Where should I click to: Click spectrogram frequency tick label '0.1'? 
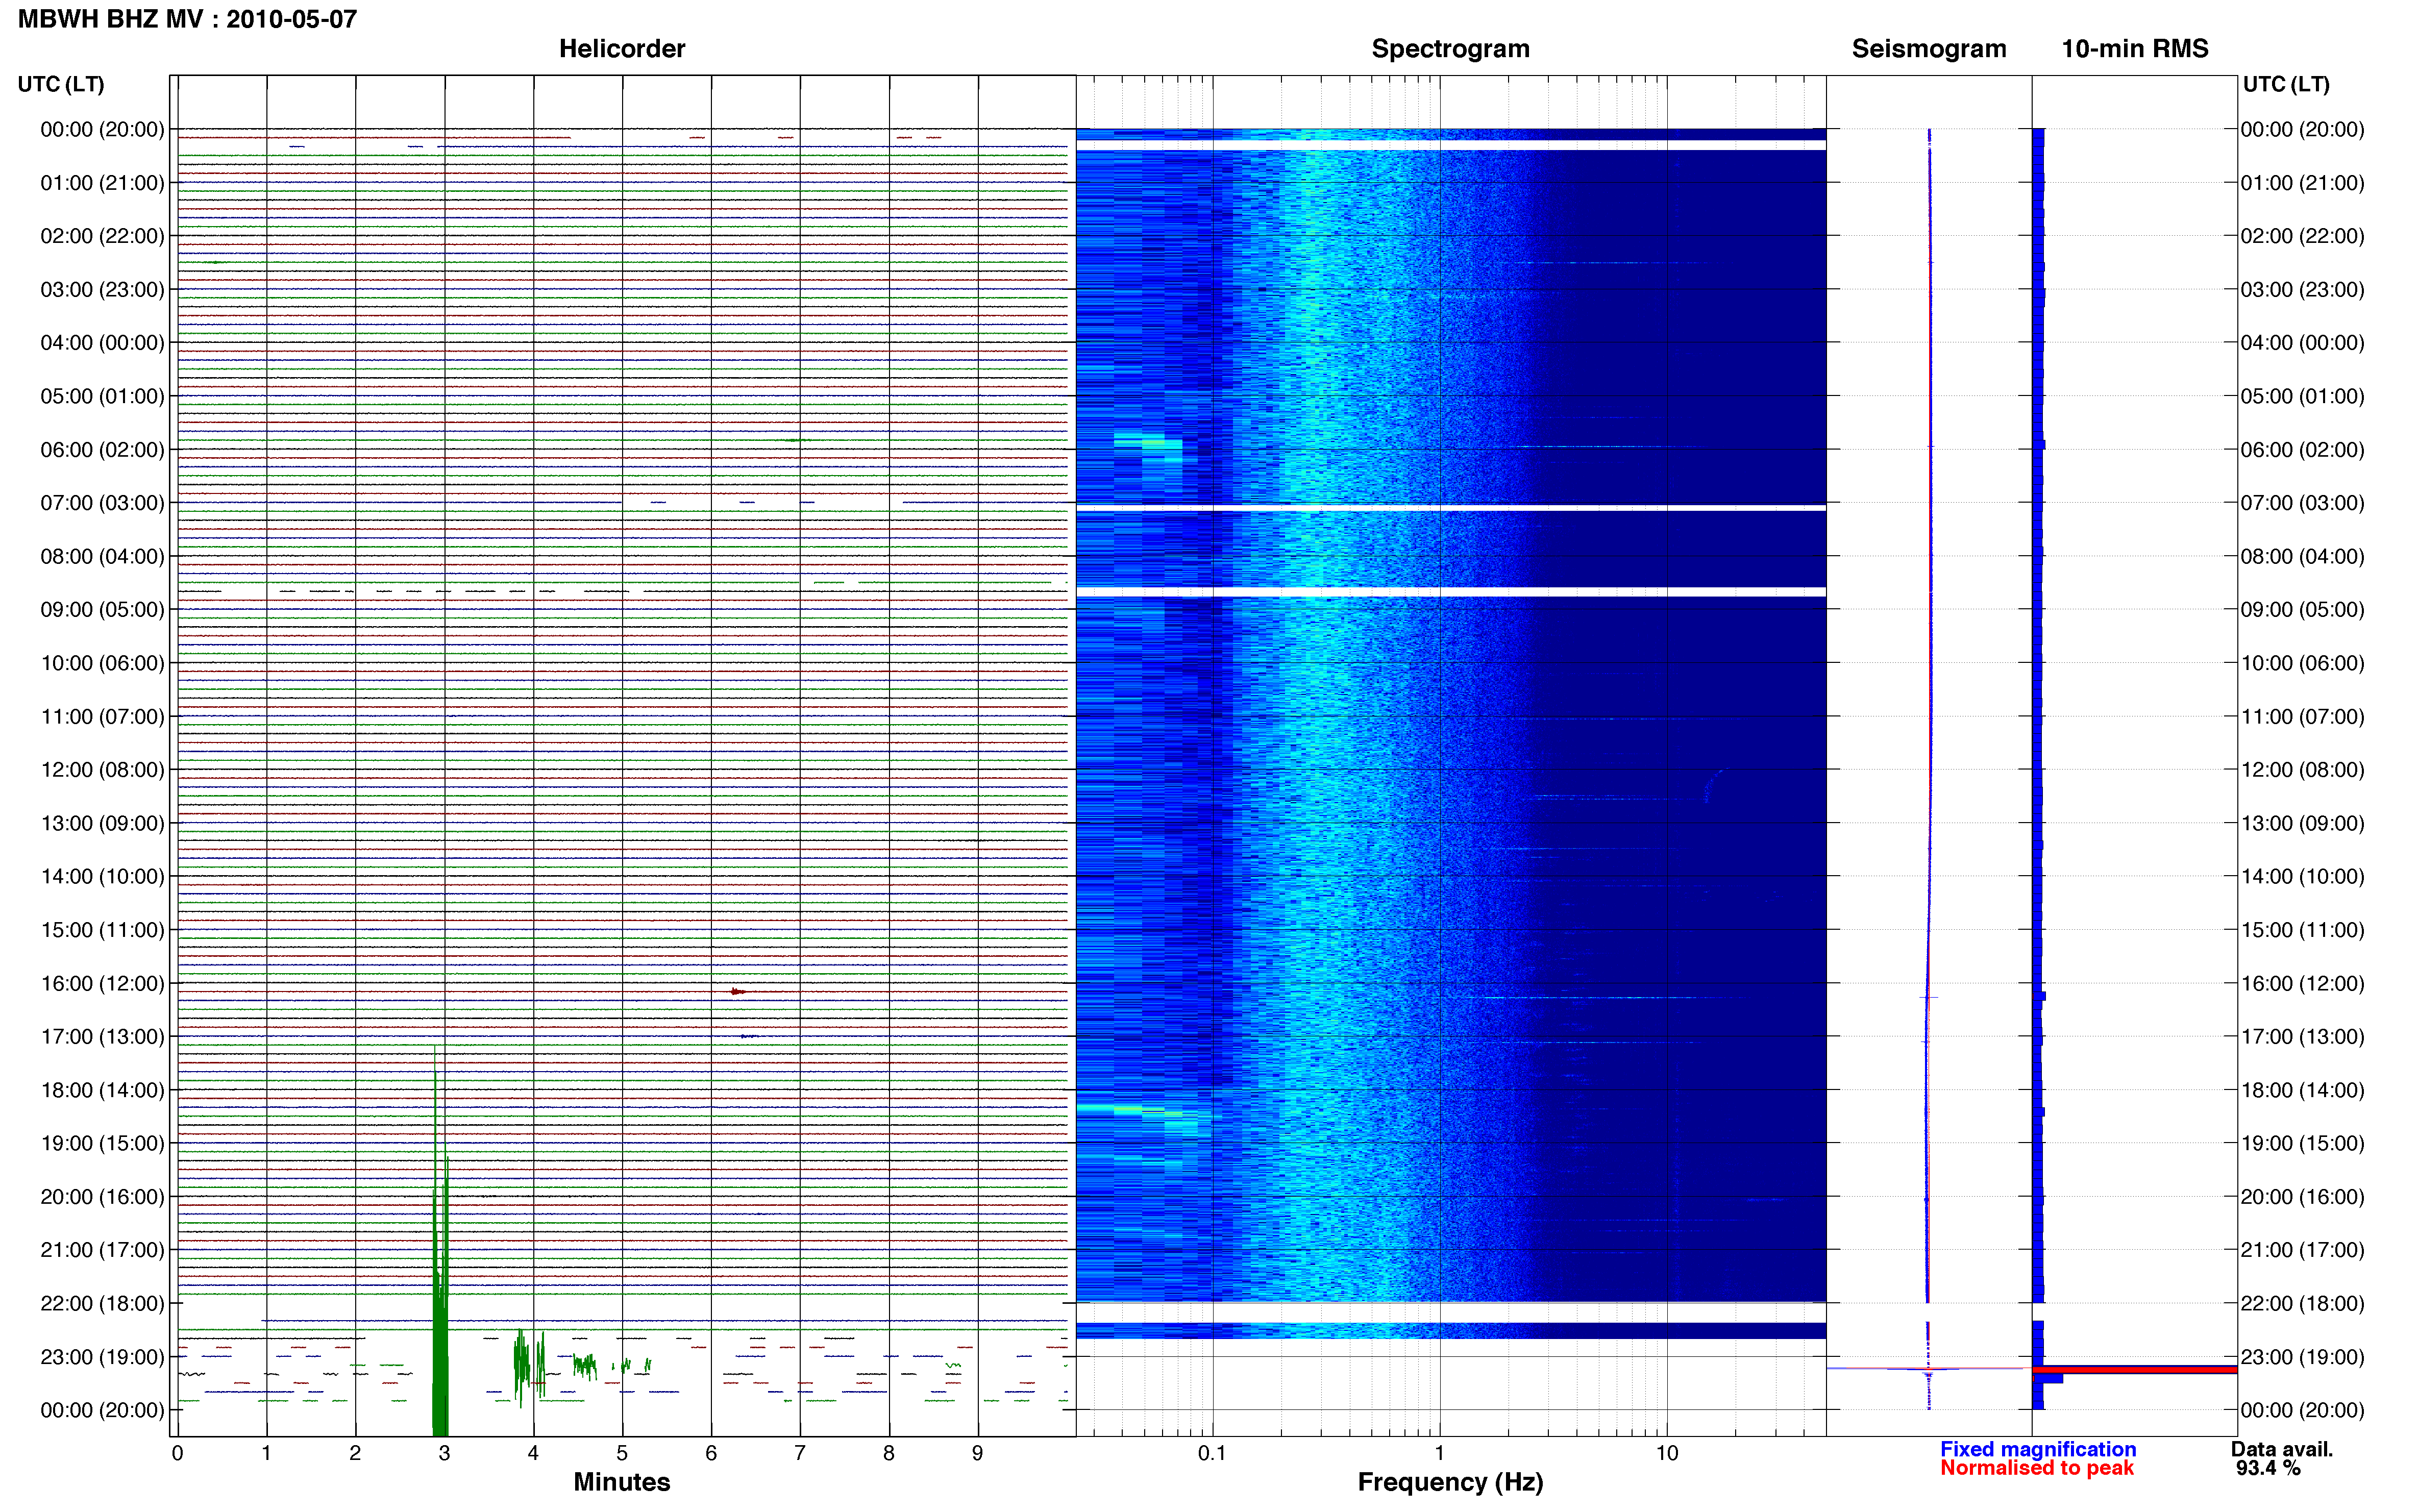[x=1212, y=1454]
